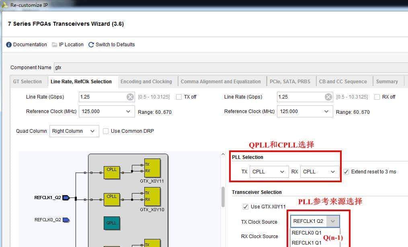Viewport: 408px width, 247px height.
Task: Clear the RX Line Rate field
Action: [328, 97]
